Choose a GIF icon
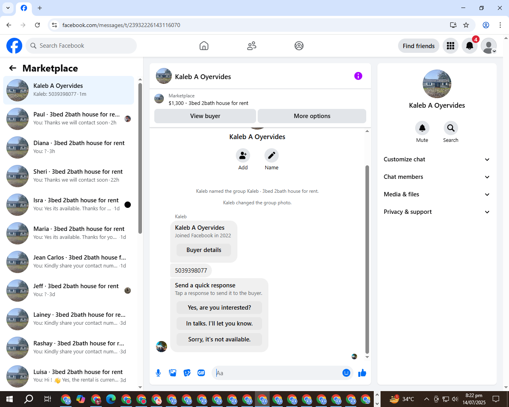 201,373
